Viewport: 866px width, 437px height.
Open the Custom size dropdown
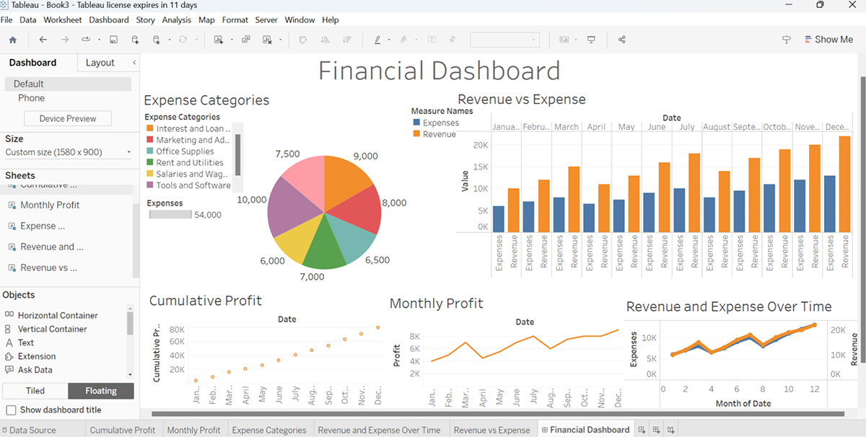(68, 152)
